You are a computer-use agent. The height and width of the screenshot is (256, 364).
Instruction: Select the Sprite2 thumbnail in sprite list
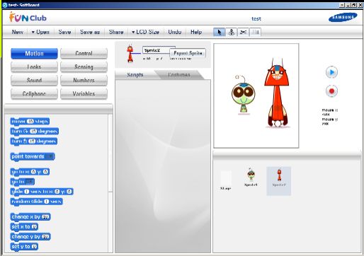[x=279, y=181]
